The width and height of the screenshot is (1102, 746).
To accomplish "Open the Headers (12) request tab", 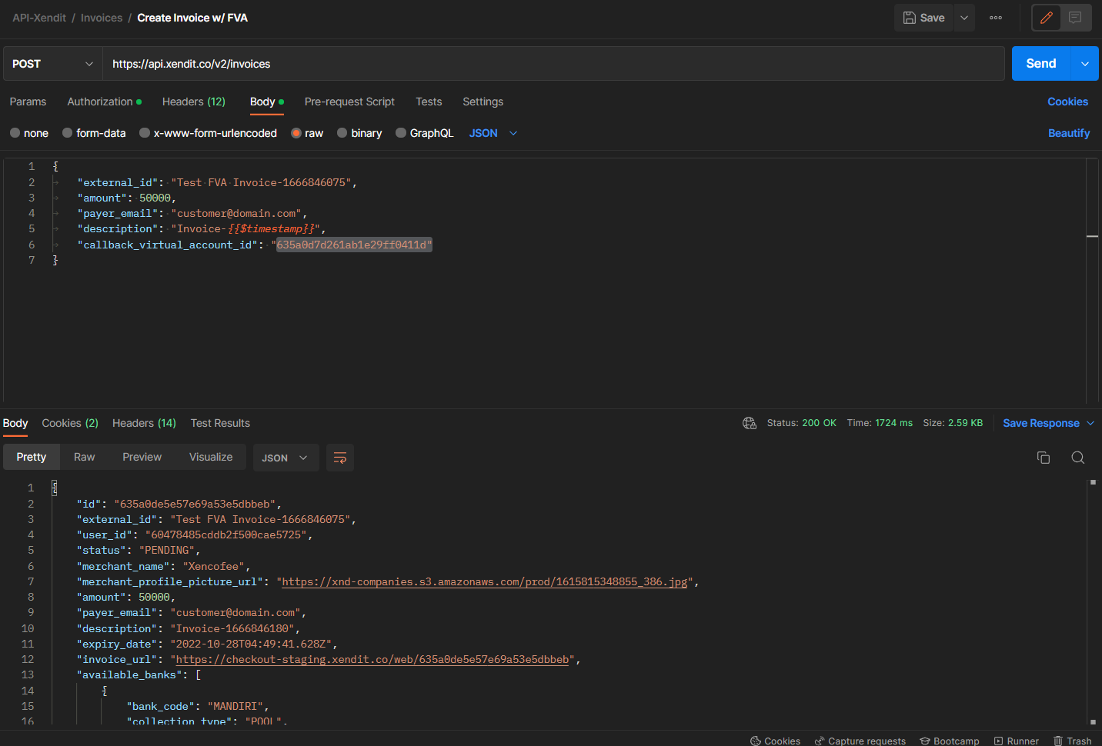I will click(x=194, y=102).
